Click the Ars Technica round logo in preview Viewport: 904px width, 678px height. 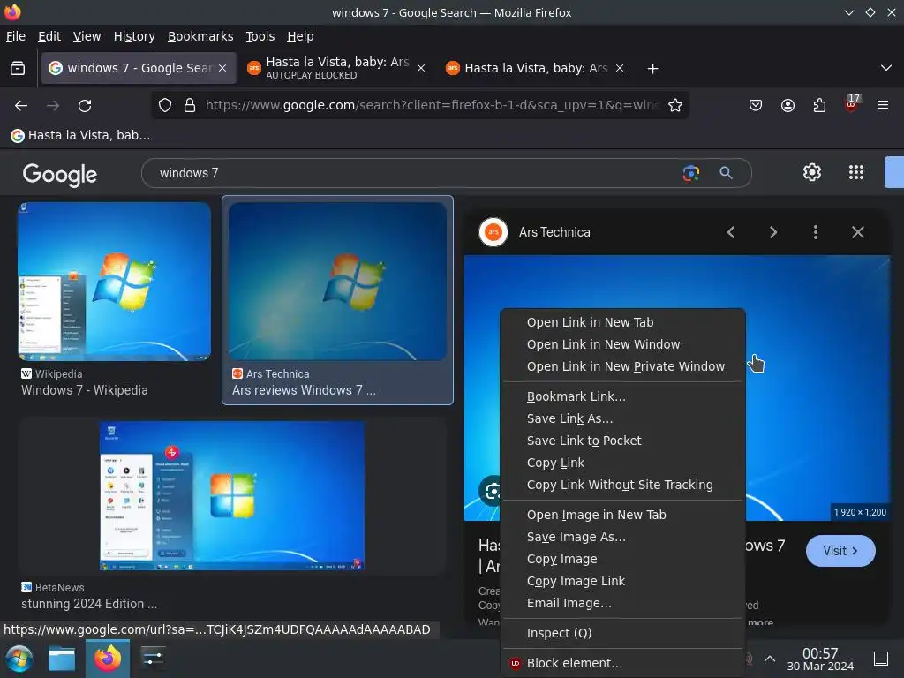click(493, 232)
